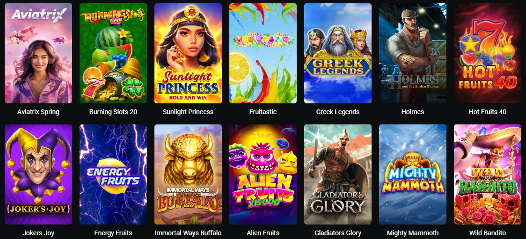This screenshot has width=526, height=239.
Task: Launch the Alien Fruits game thumbnail
Action: [x=263, y=174]
